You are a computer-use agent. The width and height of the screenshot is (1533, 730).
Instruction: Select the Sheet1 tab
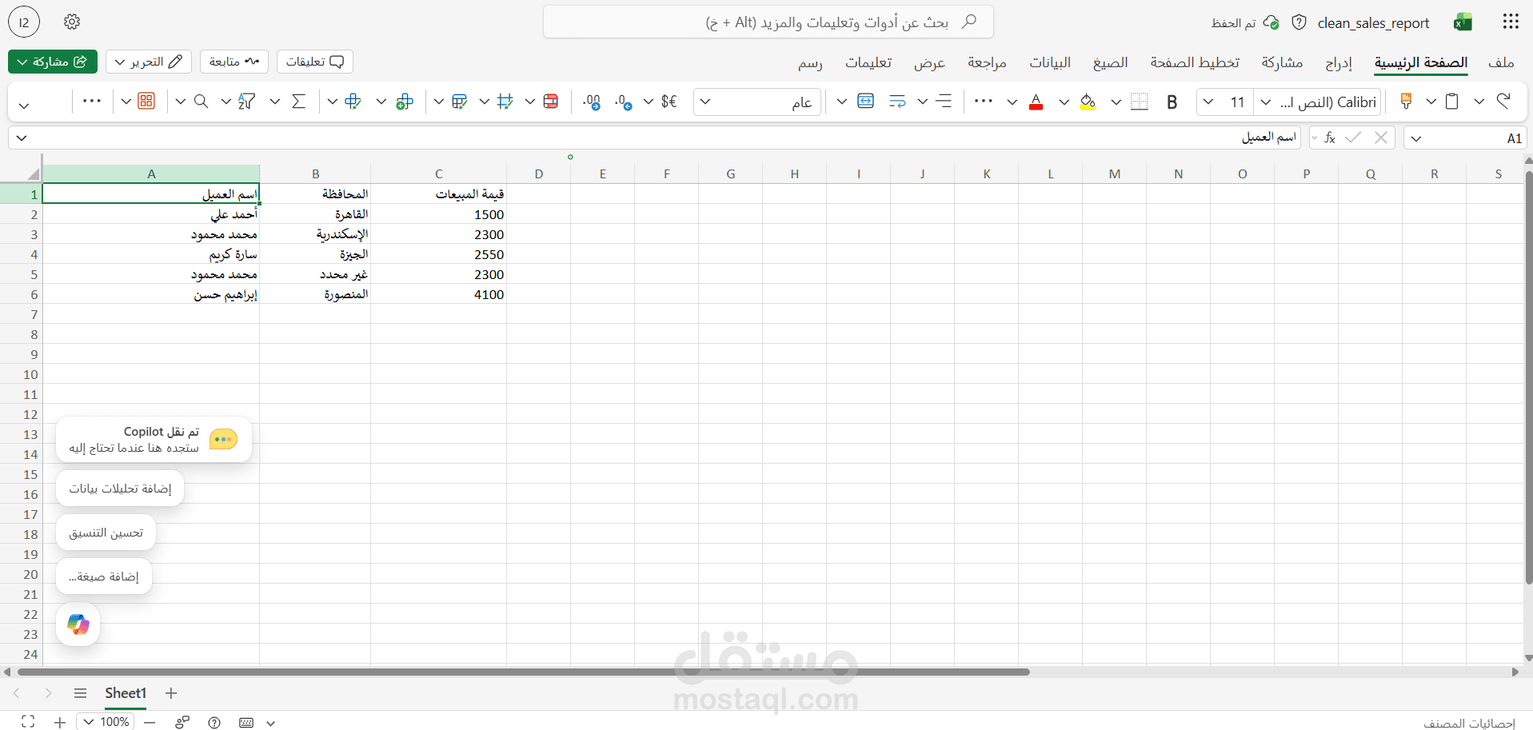[x=126, y=693]
